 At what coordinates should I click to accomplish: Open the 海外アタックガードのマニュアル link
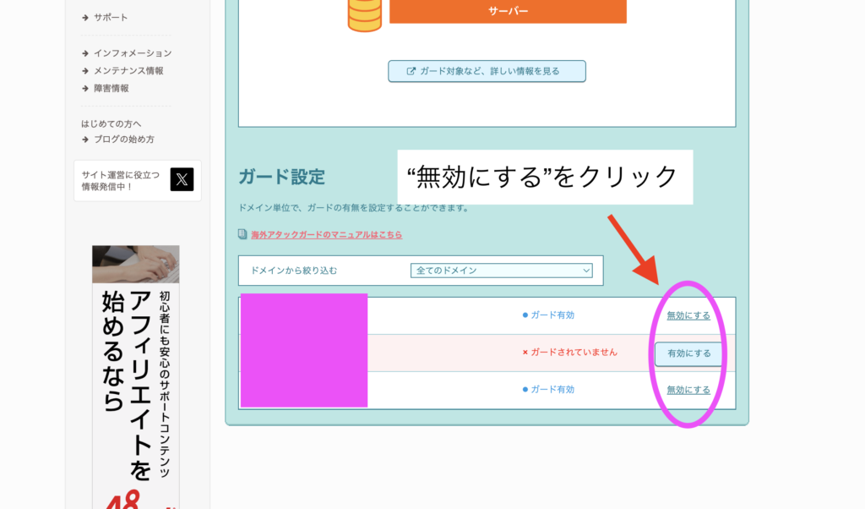tap(326, 234)
